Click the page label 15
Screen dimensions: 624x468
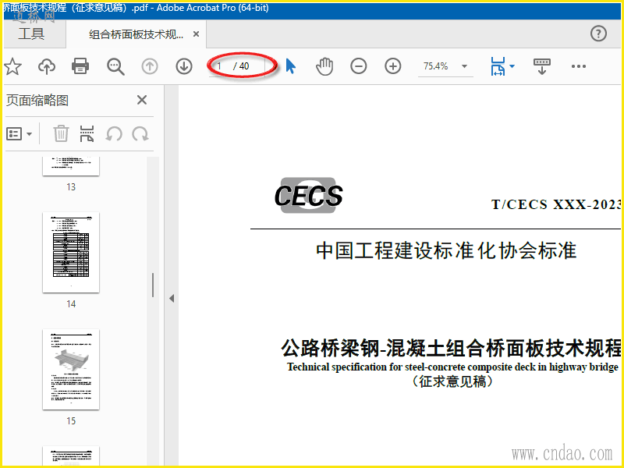tap(71, 421)
